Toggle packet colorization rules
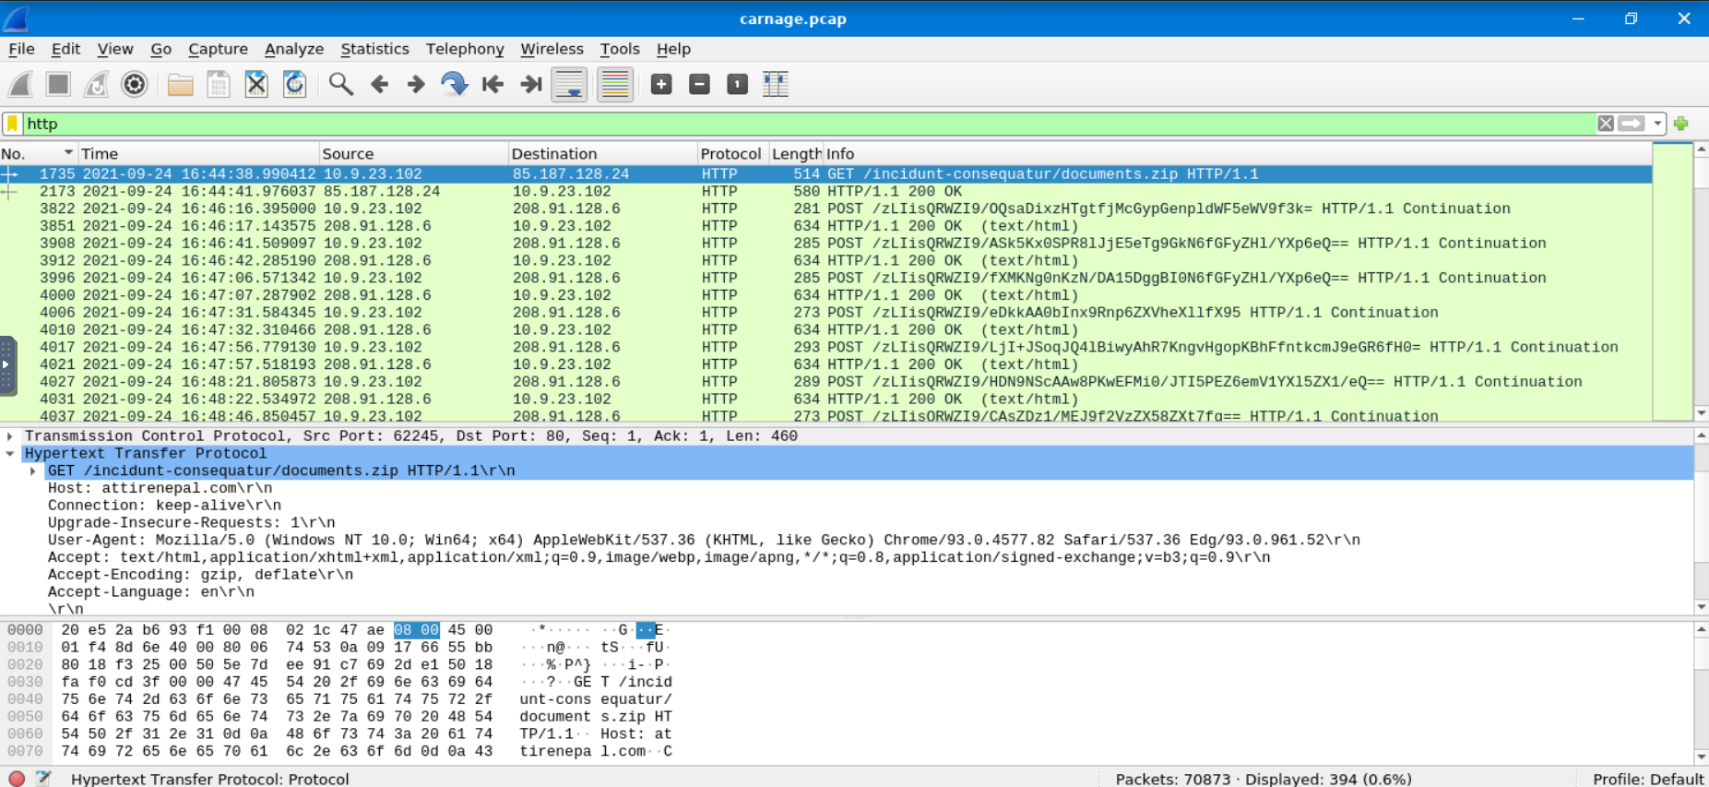The height and width of the screenshot is (787, 1709). point(614,85)
